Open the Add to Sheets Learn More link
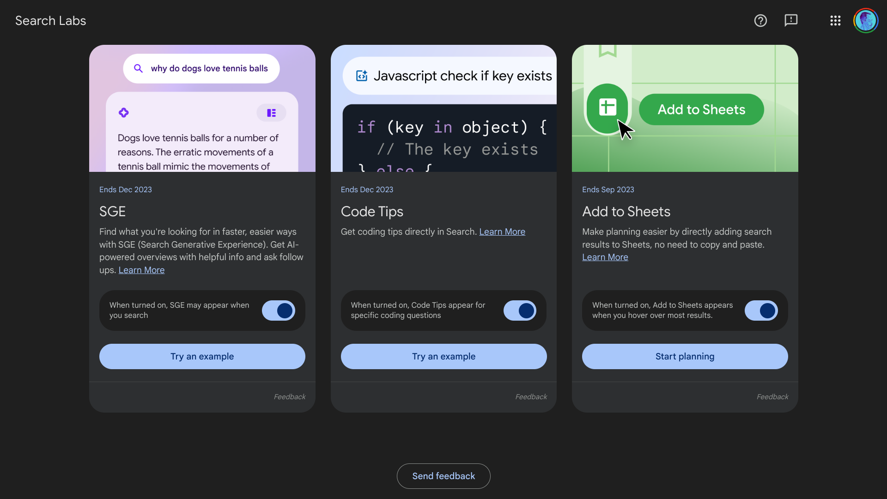The height and width of the screenshot is (499, 887). tap(605, 257)
